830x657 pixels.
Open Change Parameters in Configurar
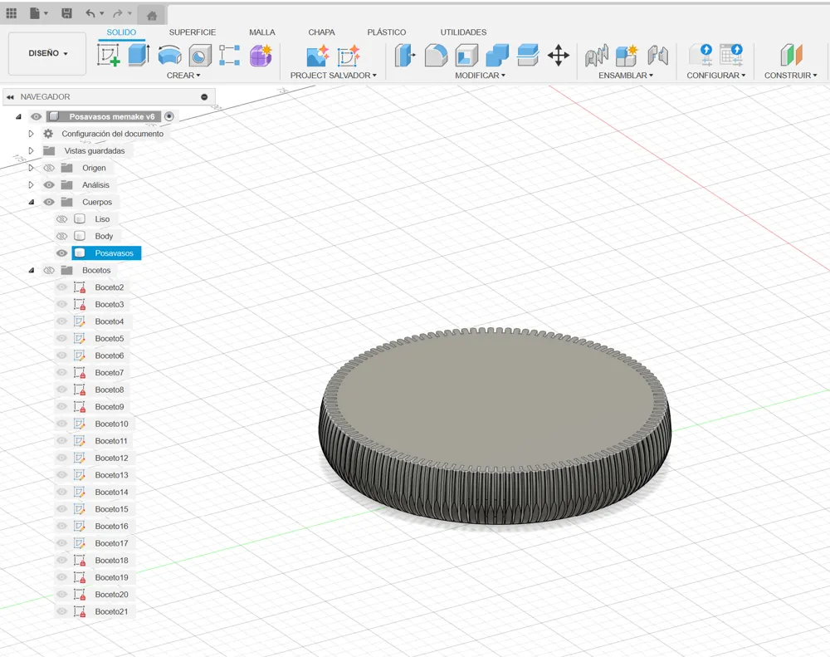[701, 55]
